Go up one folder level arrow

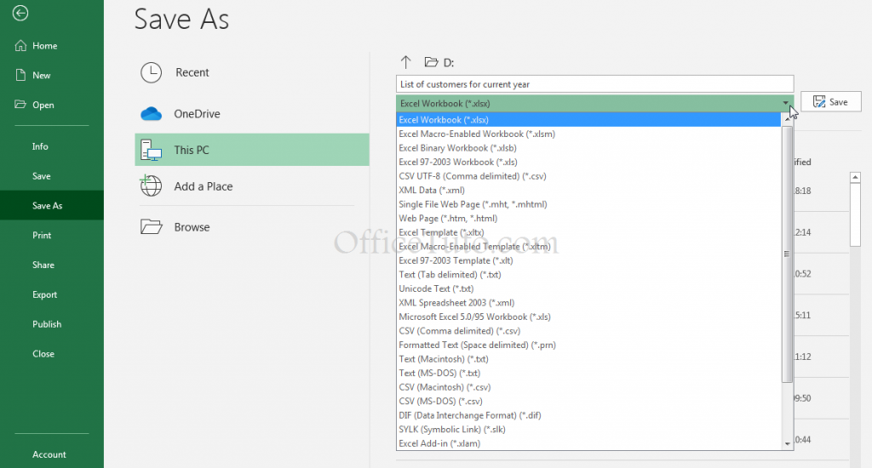[405, 62]
